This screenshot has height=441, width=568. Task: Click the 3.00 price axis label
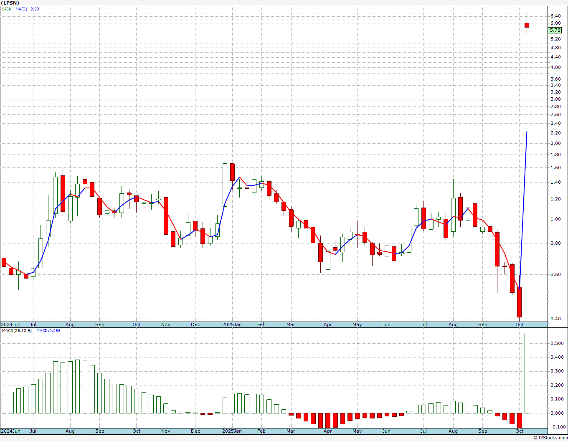point(555,99)
